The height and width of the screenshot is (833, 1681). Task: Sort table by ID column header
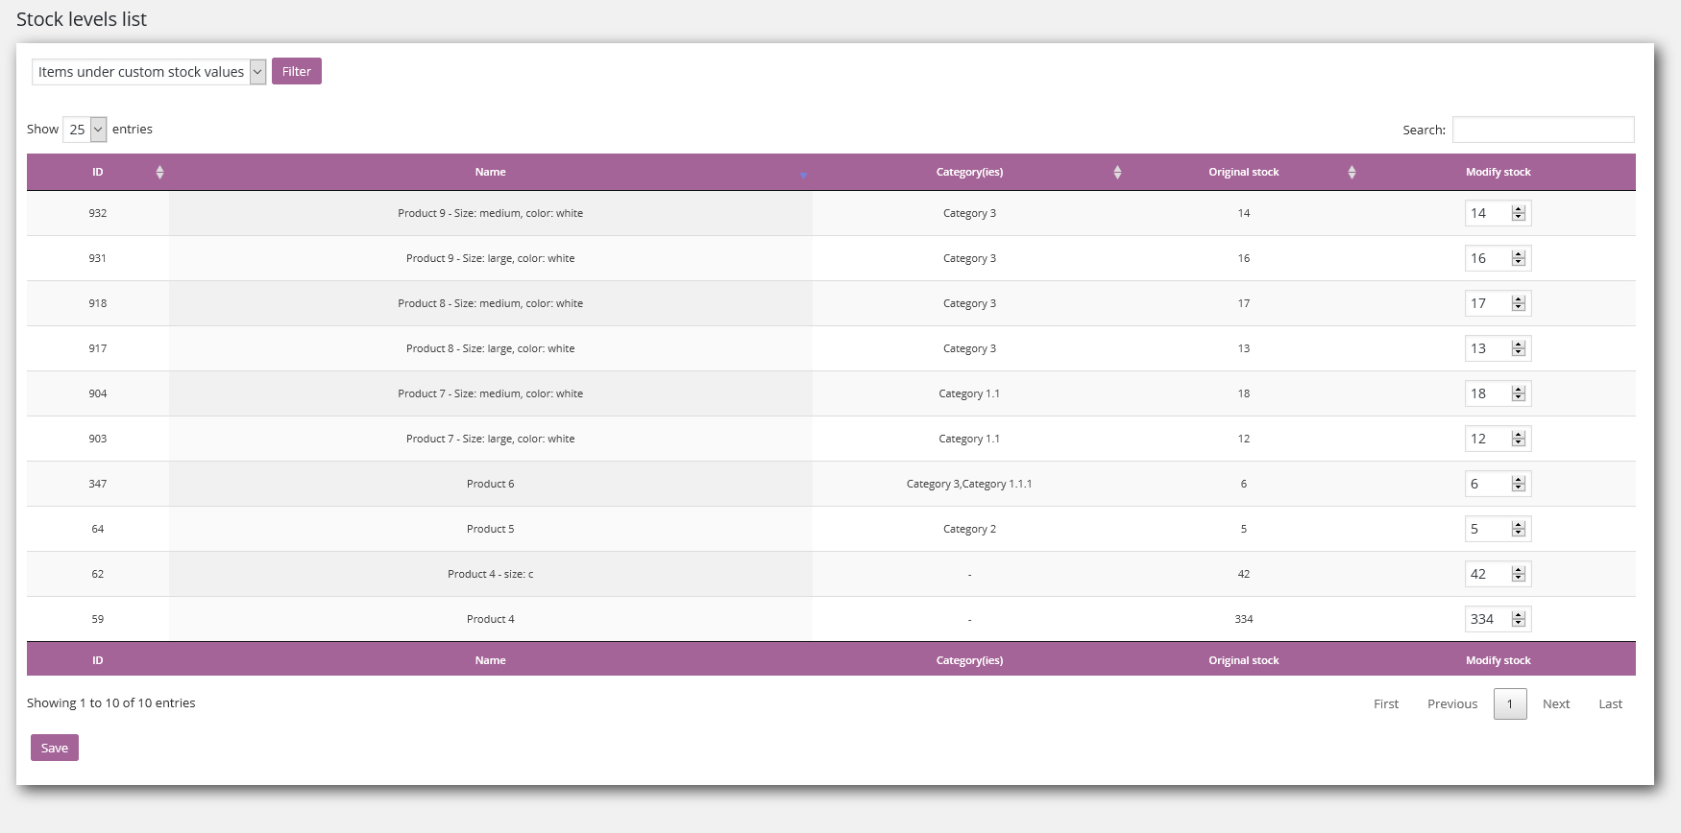click(x=98, y=172)
